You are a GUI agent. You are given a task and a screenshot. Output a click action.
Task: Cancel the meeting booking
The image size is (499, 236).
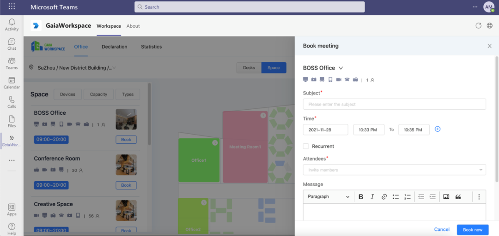click(442, 230)
